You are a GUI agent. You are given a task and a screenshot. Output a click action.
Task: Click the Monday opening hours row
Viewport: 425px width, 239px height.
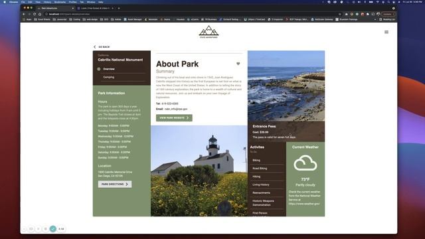coord(114,125)
